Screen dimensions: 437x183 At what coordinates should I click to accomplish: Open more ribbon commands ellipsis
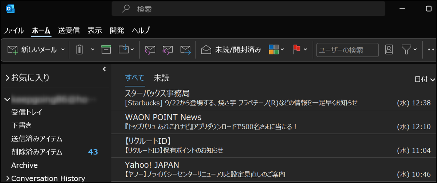[x=432, y=50]
